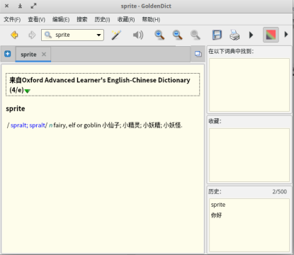
Task: Expand the overflow arrow at toolbar end
Action: coord(286,35)
